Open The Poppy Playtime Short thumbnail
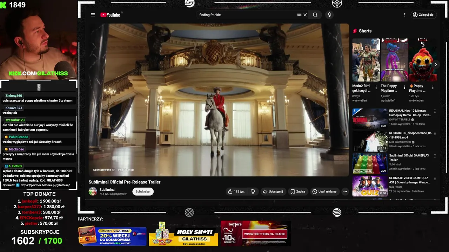Image resolution: width=449 pixels, height=252 pixels. pos(394,60)
